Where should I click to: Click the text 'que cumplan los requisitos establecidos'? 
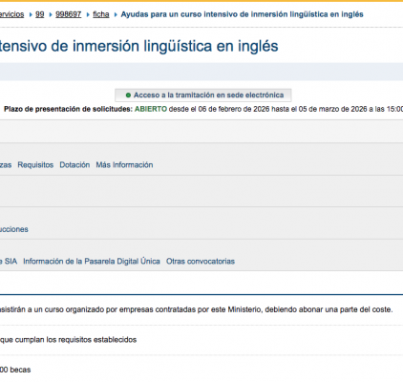68,340
